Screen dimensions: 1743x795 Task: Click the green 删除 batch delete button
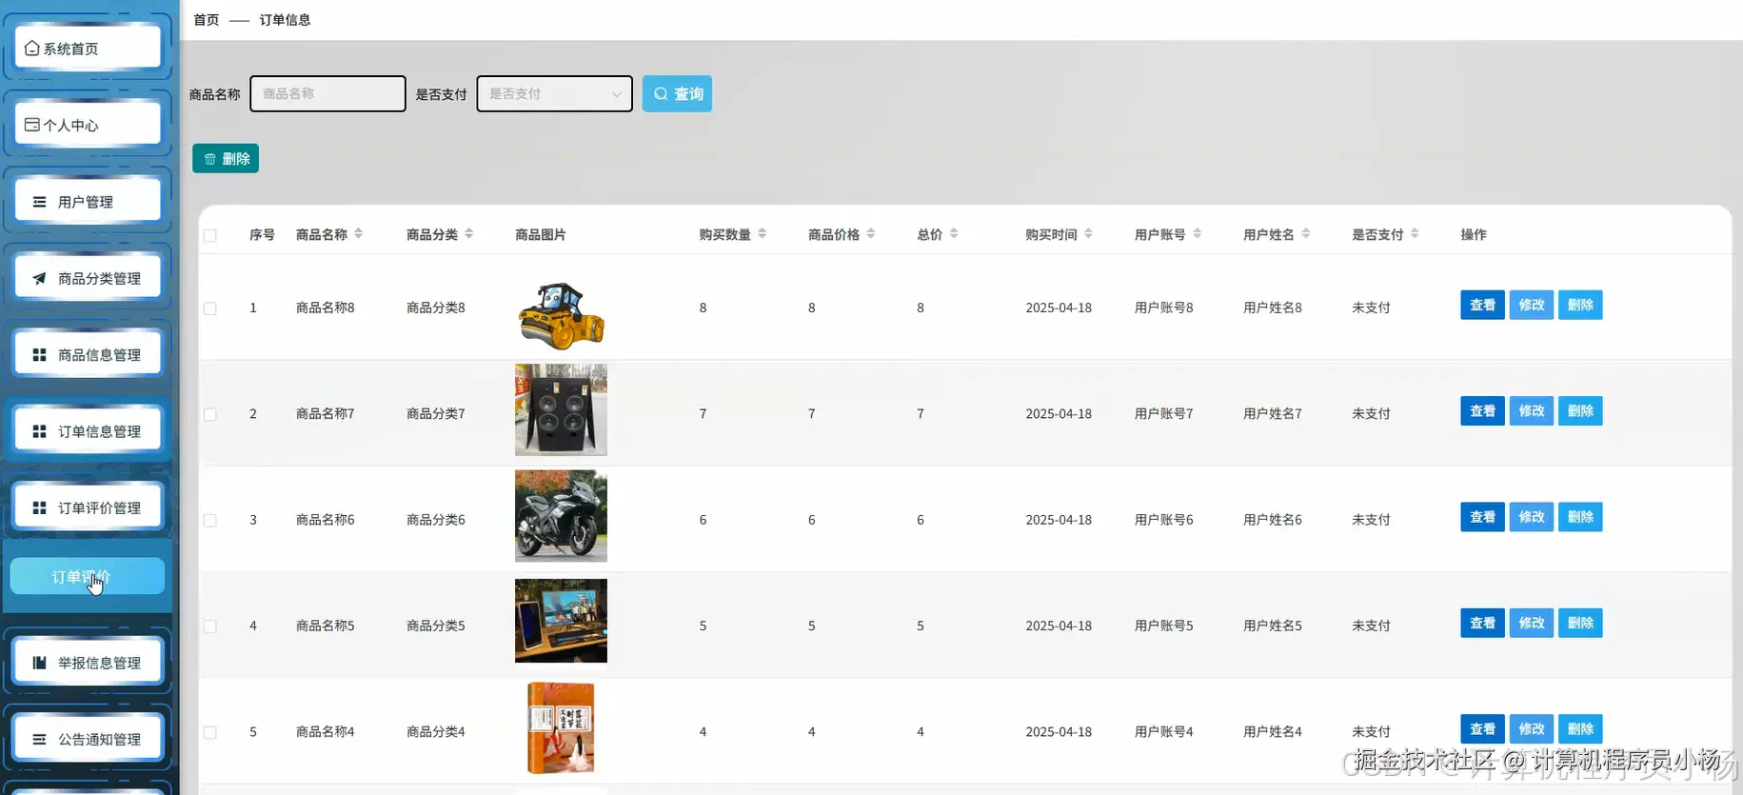click(x=226, y=159)
